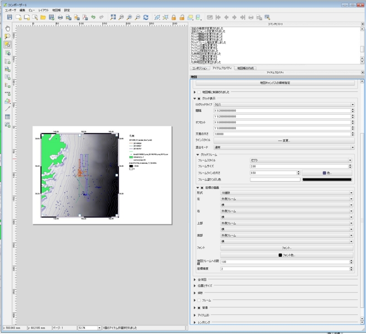Choose the Add legend tool
Viewport: 366px width, 334px height.
click(x=7, y=85)
